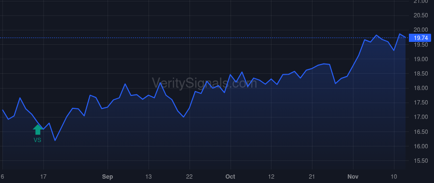Click the 13 date axis label

pyautogui.click(x=149, y=177)
